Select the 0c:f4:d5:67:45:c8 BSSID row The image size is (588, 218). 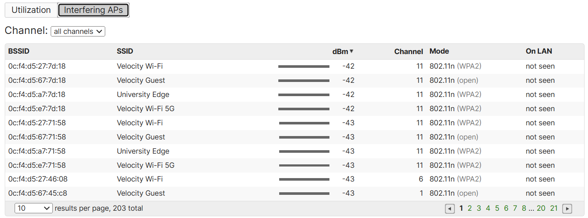click(x=295, y=194)
